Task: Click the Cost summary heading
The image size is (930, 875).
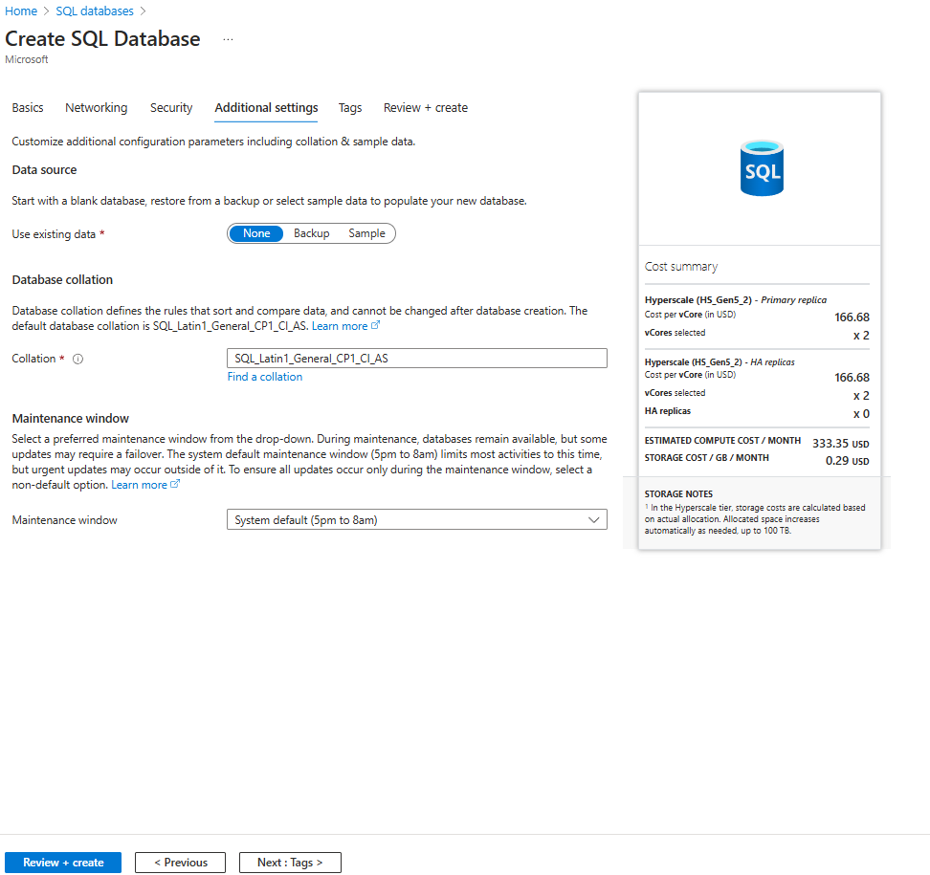Action: 681,267
